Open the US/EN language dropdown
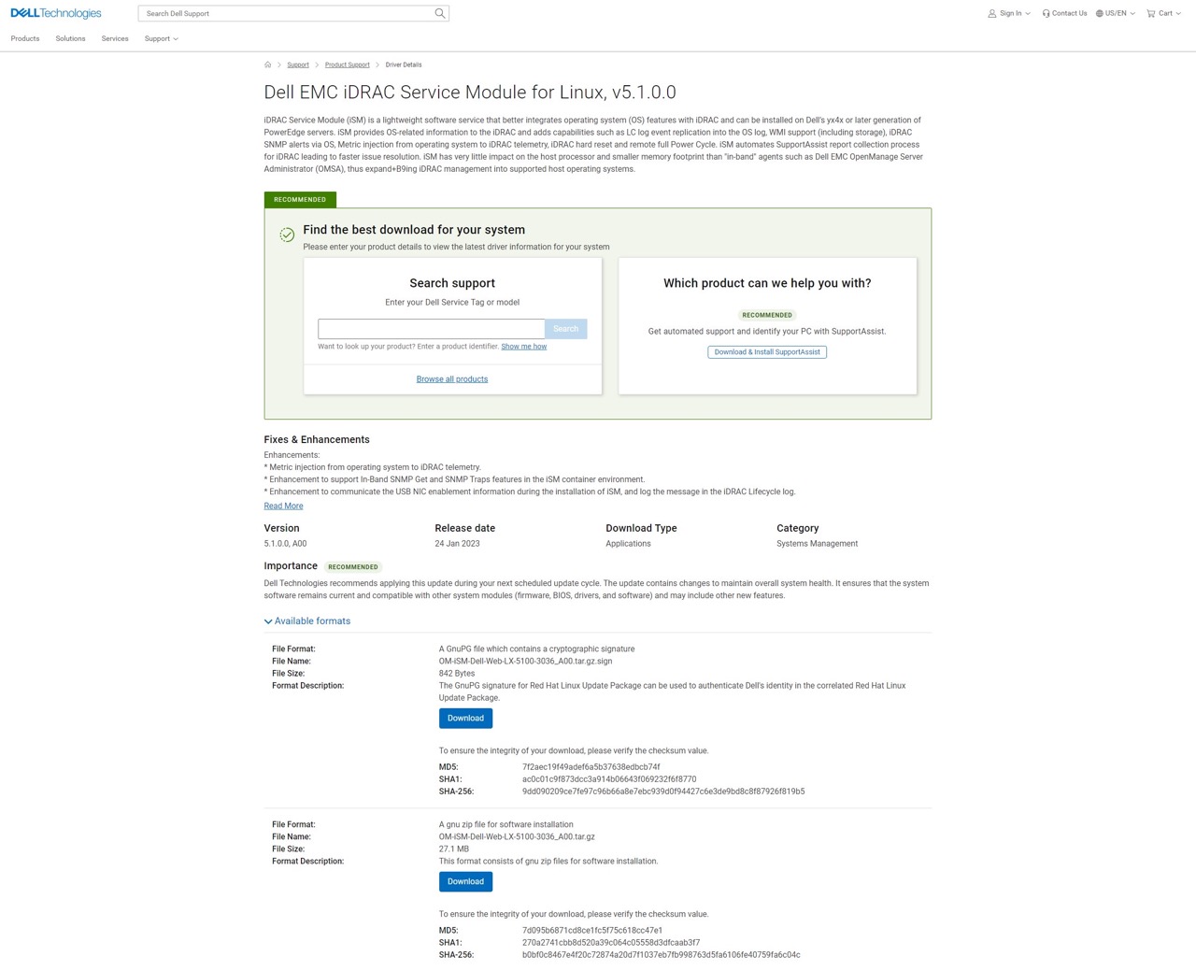 [1132, 14]
